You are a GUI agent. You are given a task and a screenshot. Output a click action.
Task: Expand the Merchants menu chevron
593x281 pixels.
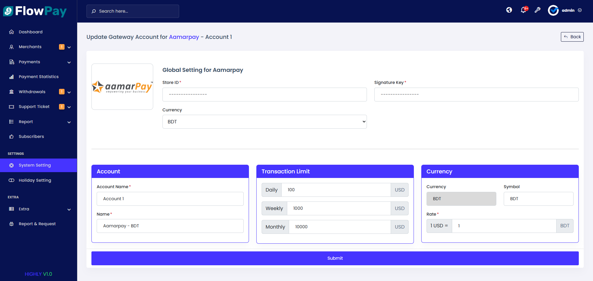point(69,47)
